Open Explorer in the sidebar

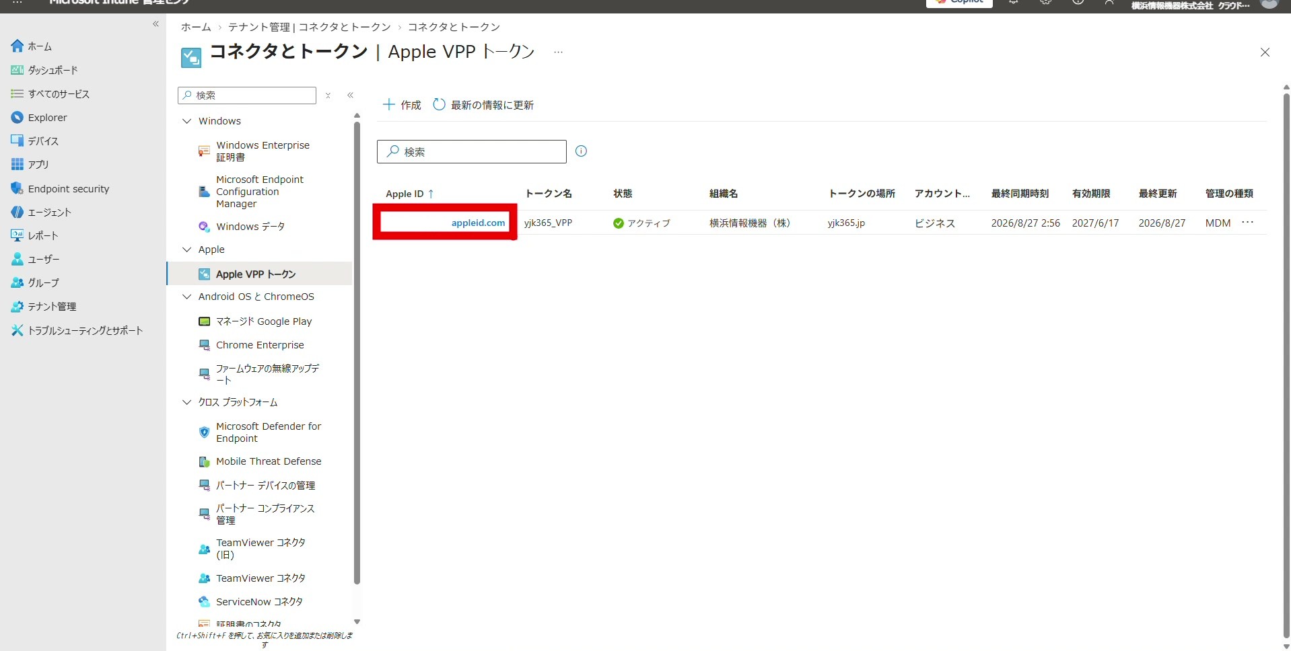[39, 117]
